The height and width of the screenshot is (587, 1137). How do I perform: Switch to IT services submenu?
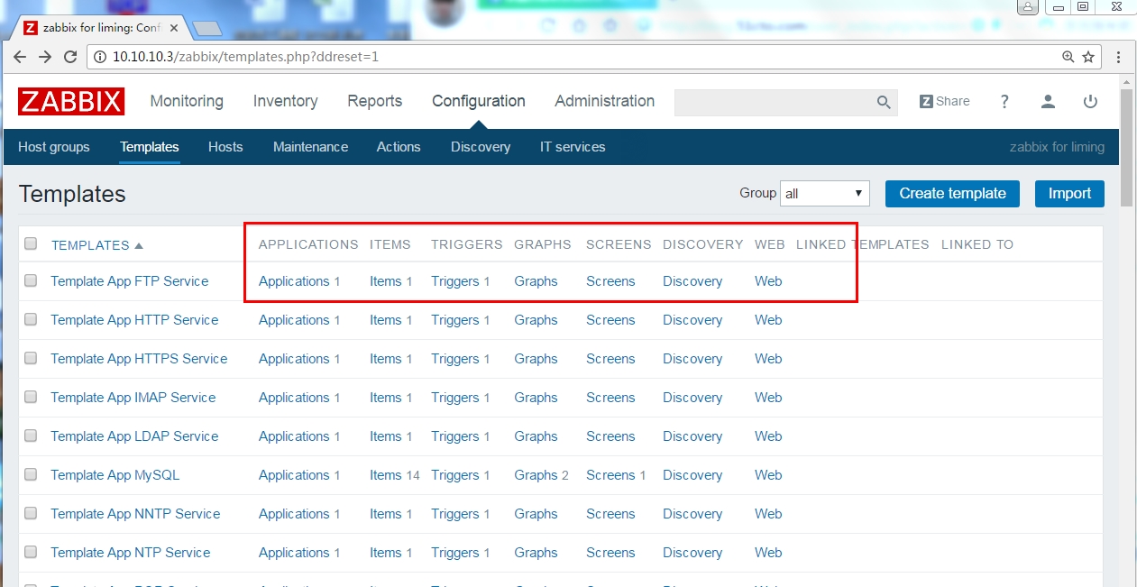click(x=573, y=147)
